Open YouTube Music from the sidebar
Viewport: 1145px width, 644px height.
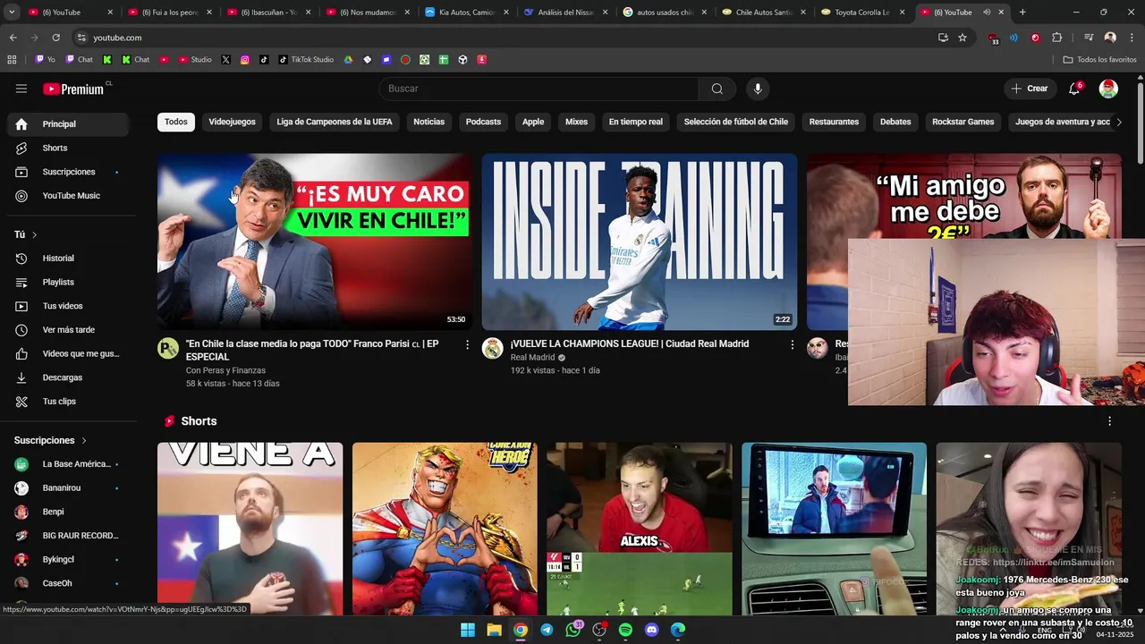point(68,196)
